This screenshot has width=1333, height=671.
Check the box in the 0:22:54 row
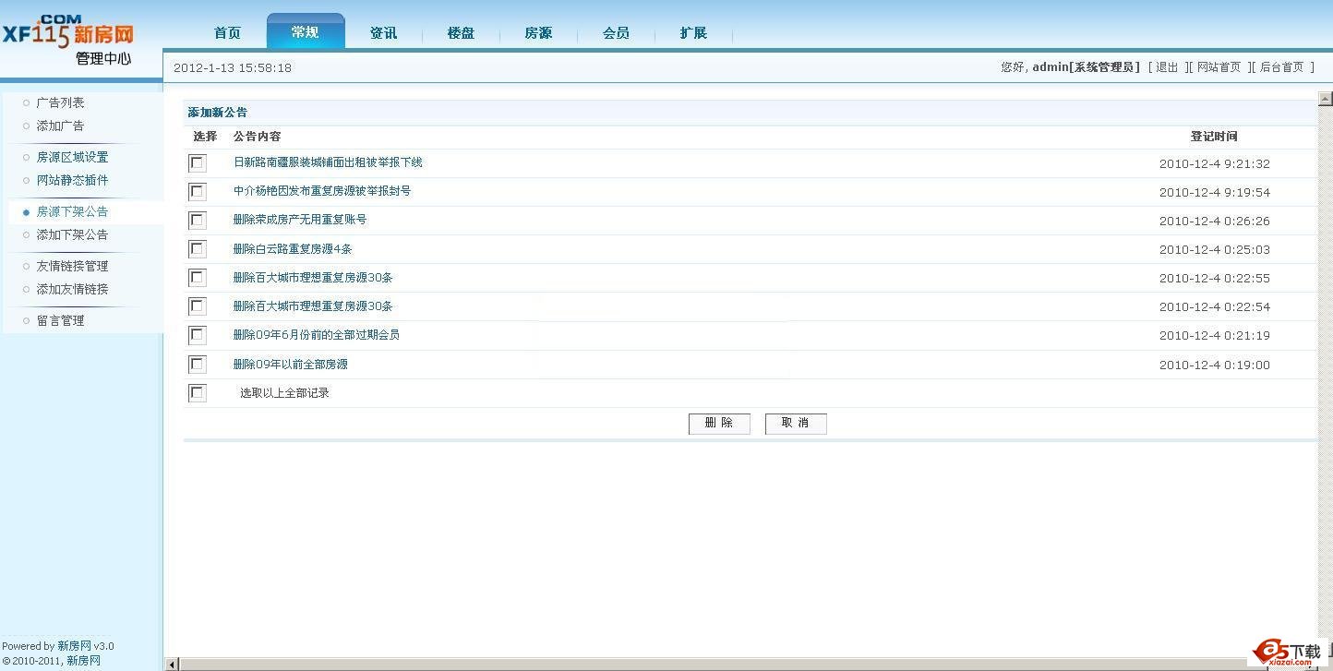point(198,306)
